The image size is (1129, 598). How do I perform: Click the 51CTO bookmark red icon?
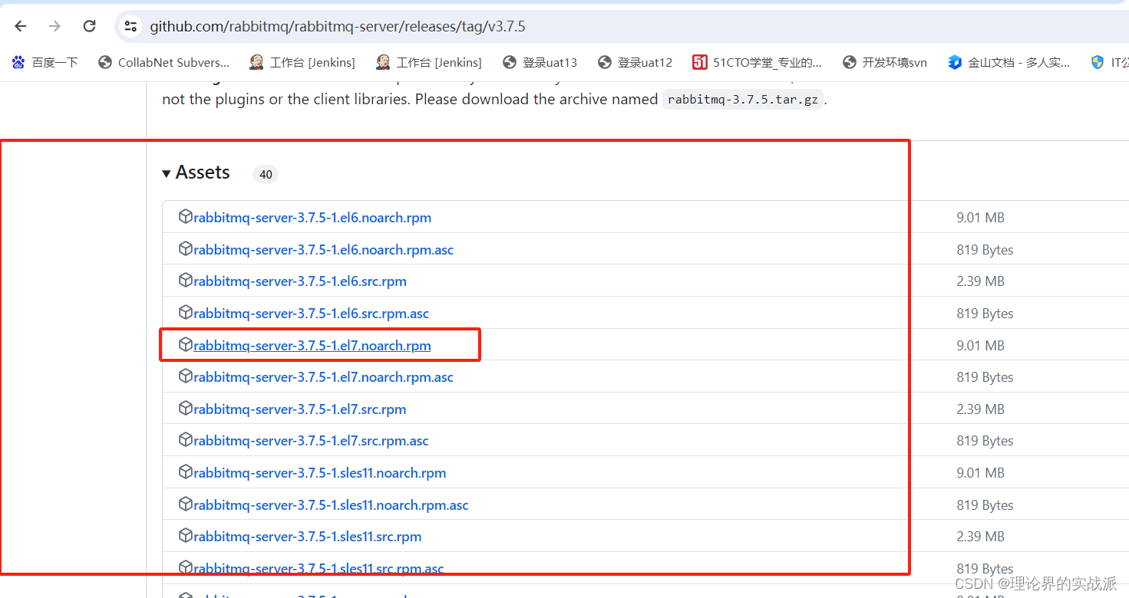pos(699,62)
